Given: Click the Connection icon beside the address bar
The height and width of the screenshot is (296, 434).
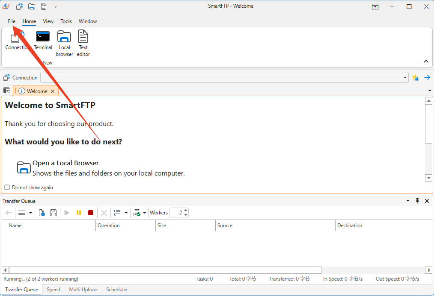Looking at the screenshot, I should (x=7, y=78).
